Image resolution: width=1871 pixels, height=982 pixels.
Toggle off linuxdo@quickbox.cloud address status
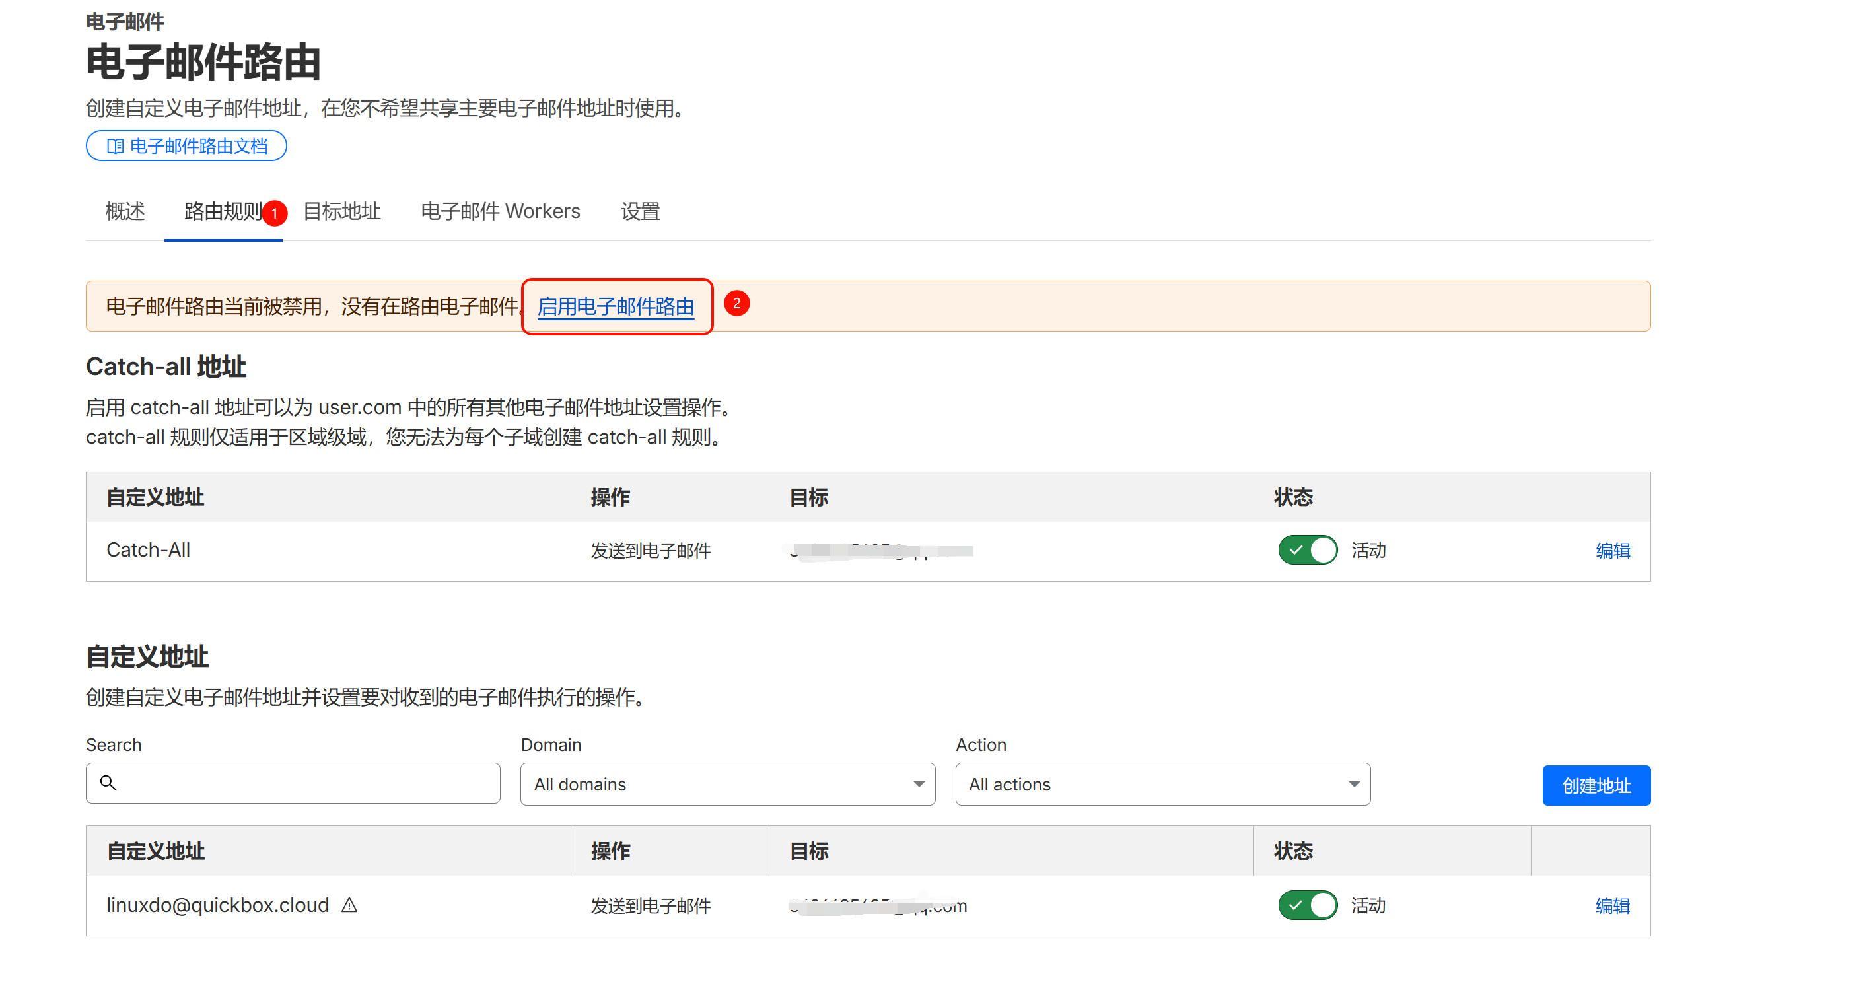[1308, 905]
